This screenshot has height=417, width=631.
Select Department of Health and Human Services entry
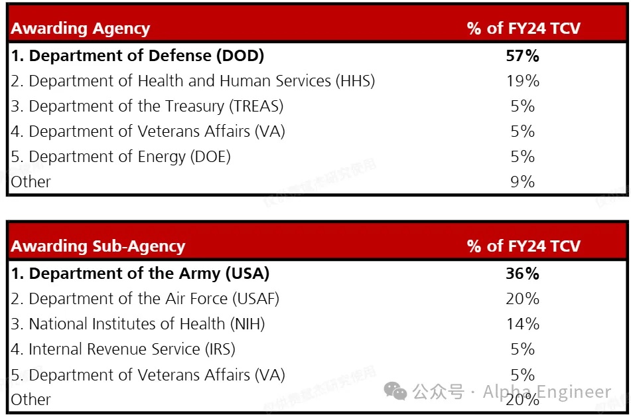[192, 81]
